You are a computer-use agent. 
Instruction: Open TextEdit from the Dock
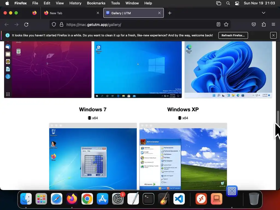click(133, 199)
